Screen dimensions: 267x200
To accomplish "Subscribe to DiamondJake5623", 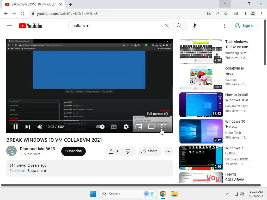I will [73, 151].
